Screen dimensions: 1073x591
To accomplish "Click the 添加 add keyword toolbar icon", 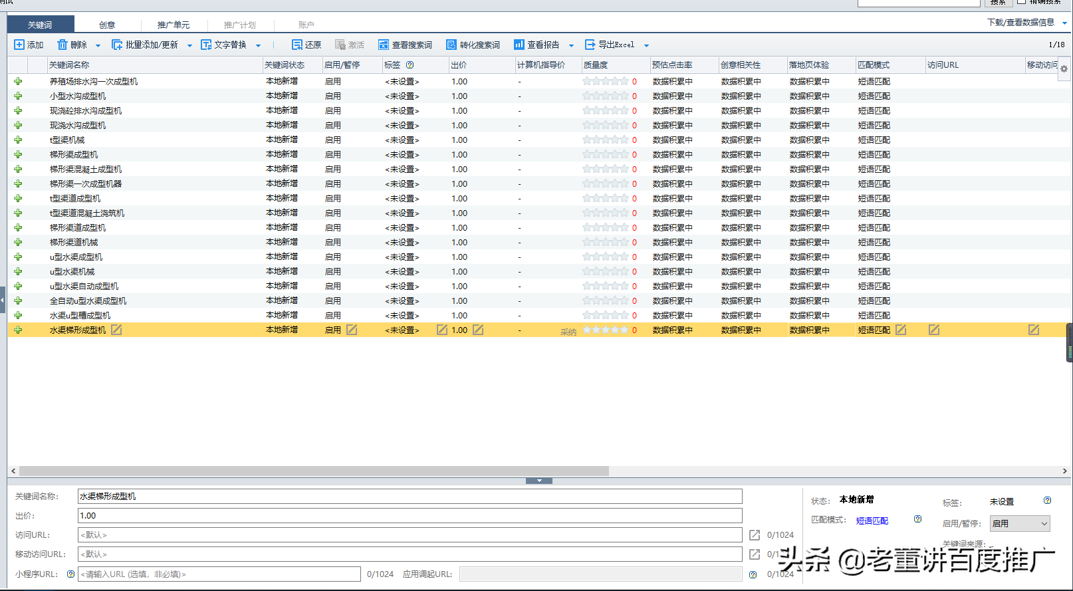I will point(19,45).
